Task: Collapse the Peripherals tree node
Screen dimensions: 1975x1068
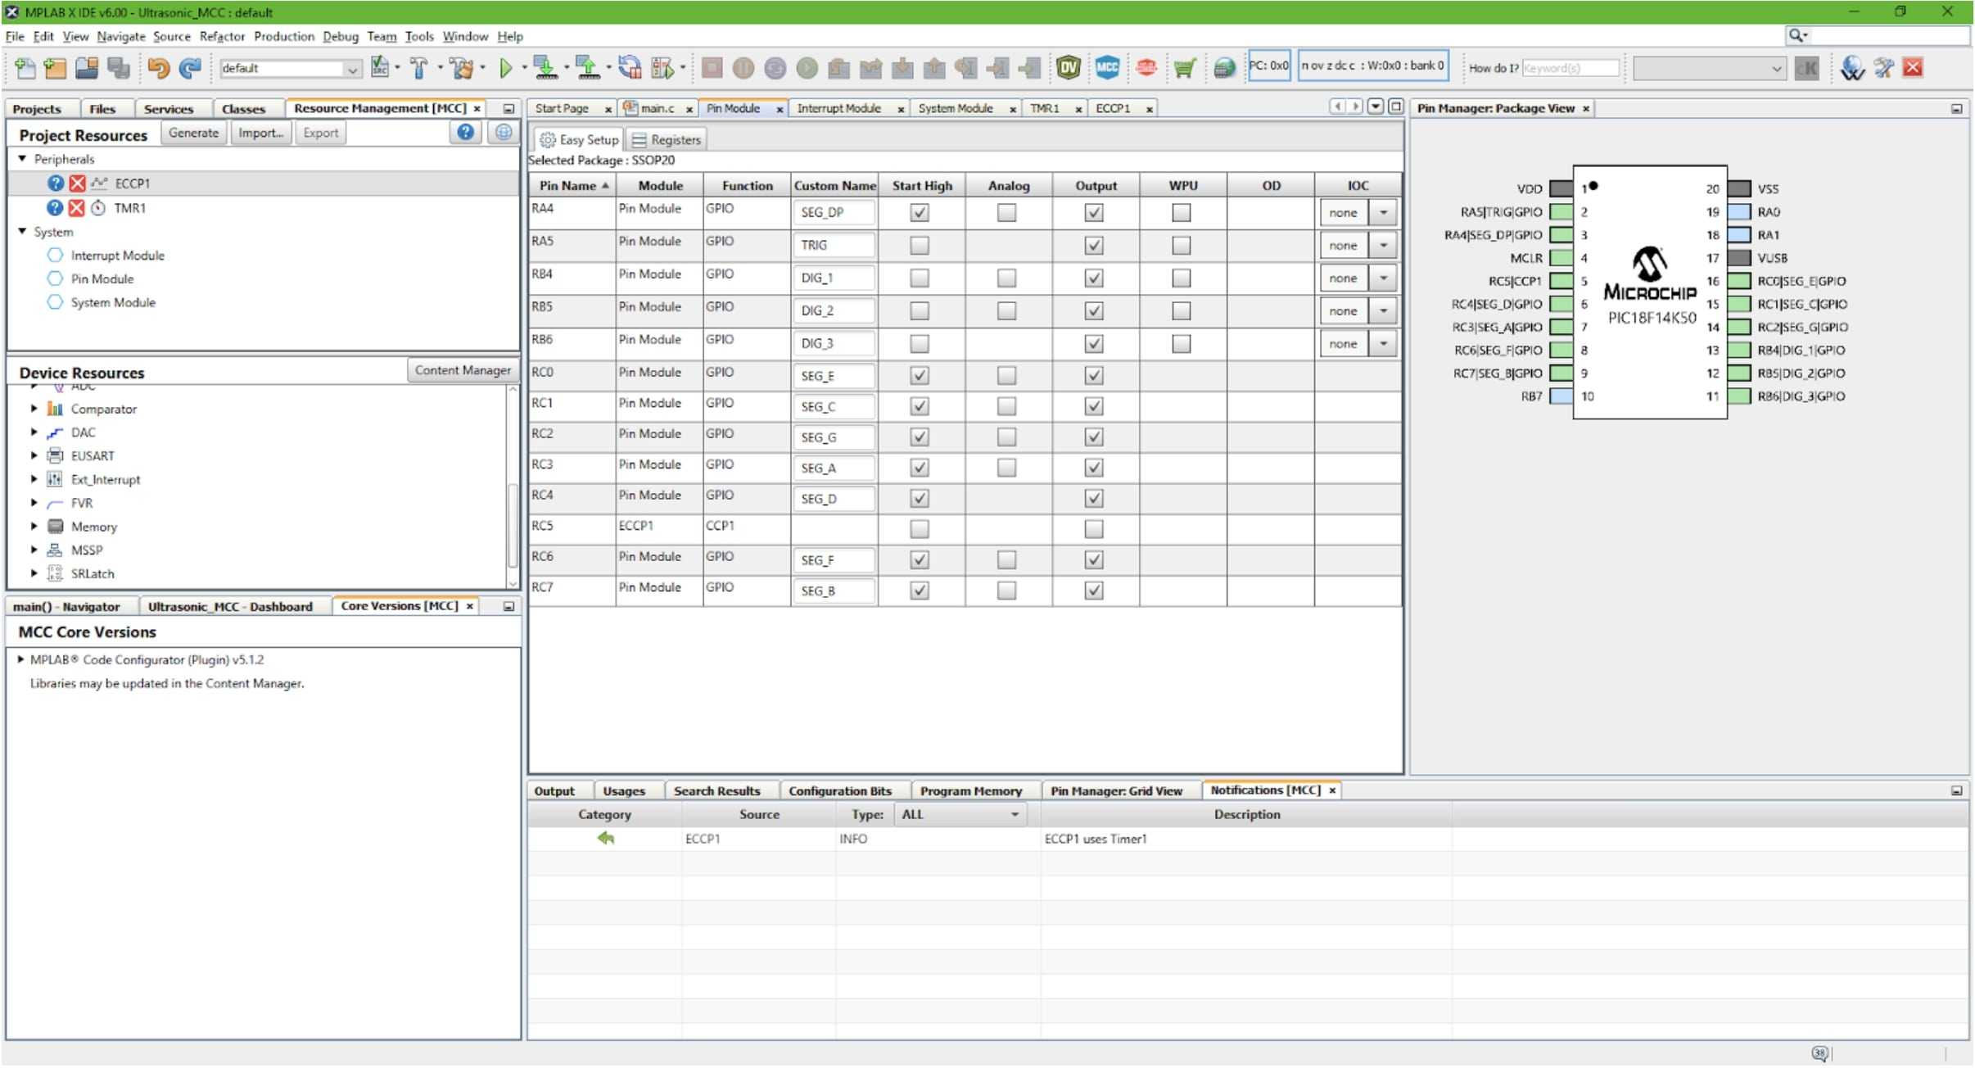Action: (x=22, y=159)
